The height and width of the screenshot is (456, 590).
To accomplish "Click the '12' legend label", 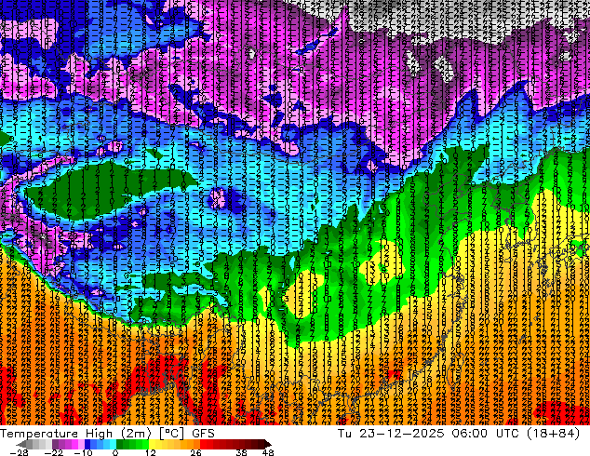I will tap(151, 452).
